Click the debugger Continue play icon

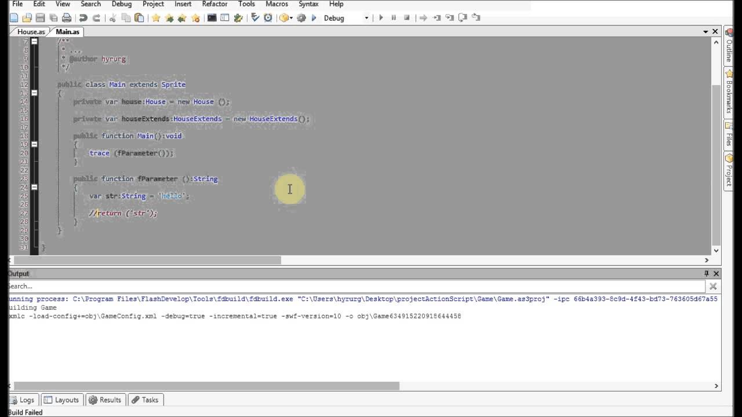(x=381, y=18)
